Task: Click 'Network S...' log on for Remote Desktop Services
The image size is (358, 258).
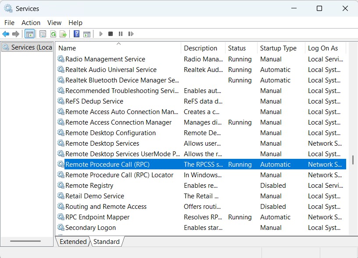Action: click(325, 143)
